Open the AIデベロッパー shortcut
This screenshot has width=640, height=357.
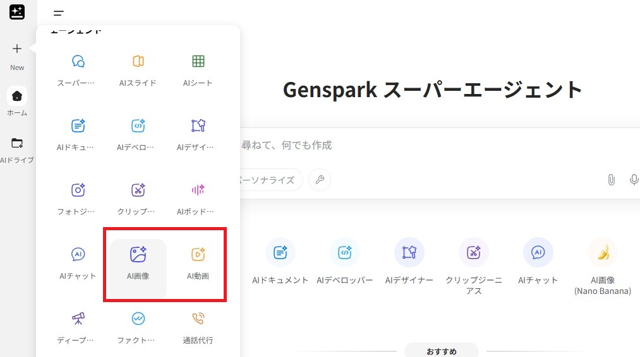pyautogui.click(x=344, y=261)
